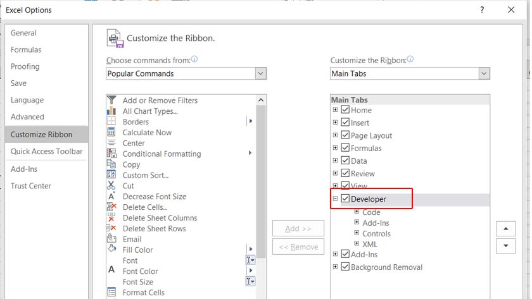
Task: Click the Format Cells icon
Action: tap(111, 292)
